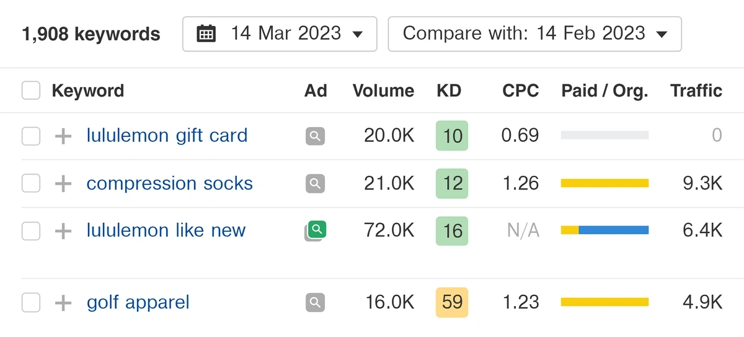Click the plus icon beside compression socks
This screenshot has width=744, height=337.
pyautogui.click(x=63, y=183)
